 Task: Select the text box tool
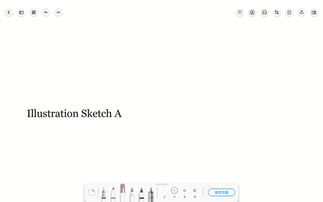[x=240, y=13]
